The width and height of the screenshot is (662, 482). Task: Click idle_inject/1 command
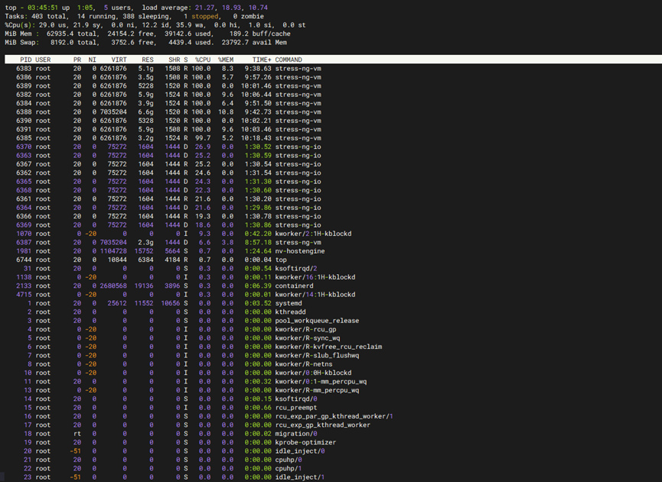point(300,477)
